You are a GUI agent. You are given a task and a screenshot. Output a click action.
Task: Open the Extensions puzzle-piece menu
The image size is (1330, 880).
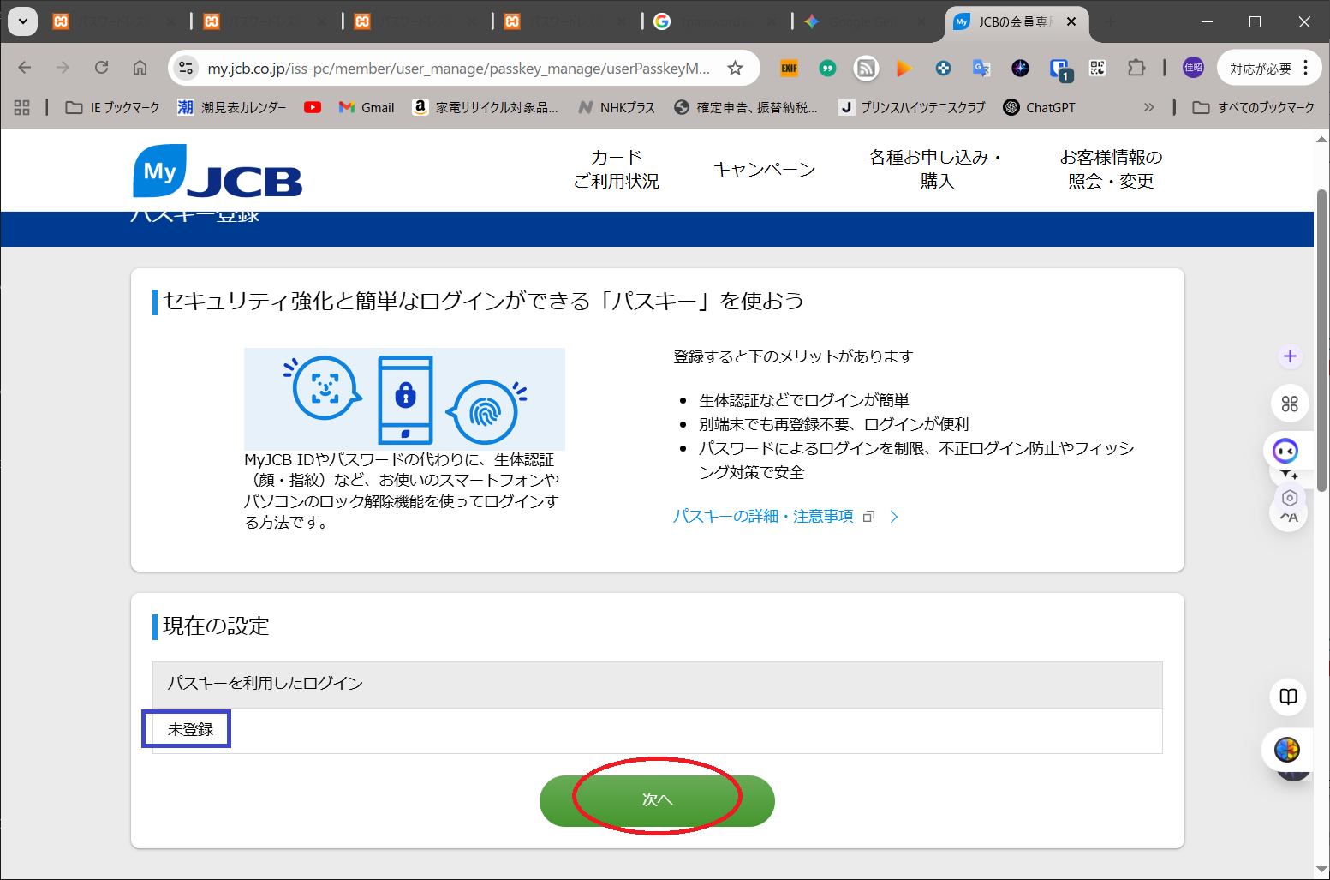[1136, 69]
